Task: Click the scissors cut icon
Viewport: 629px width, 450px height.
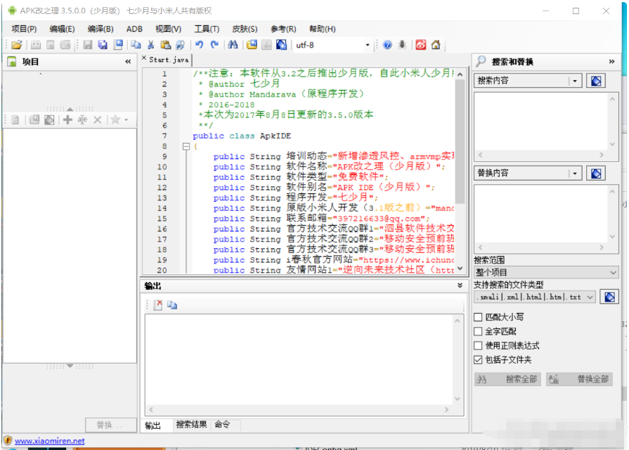Action: tap(151, 44)
